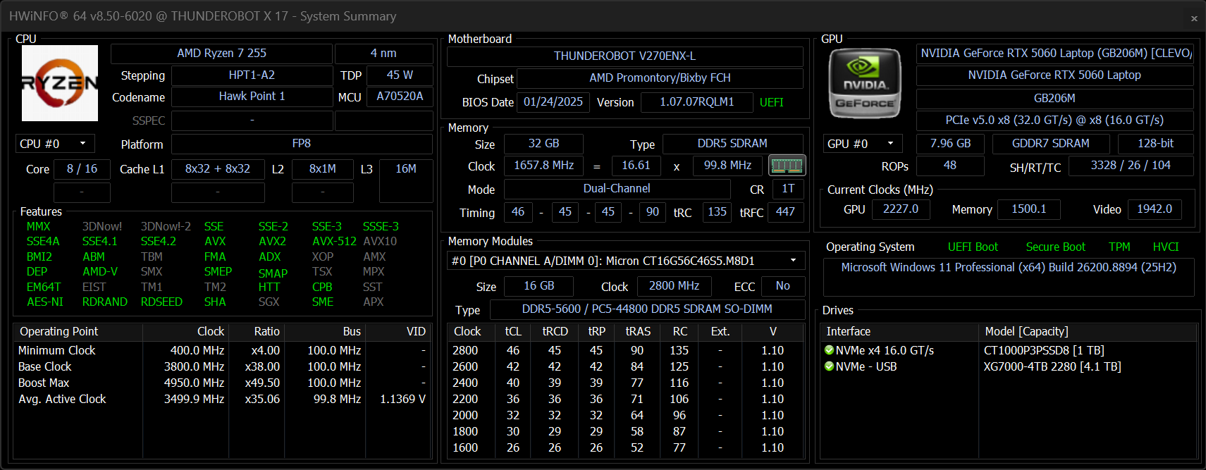Image resolution: width=1206 pixels, height=470 pixels.
Task: Click the 8x32 + 8x32 L1 cache value
Action: click(218, 169)
